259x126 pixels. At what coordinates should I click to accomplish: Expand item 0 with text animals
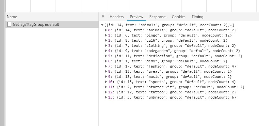106,30
